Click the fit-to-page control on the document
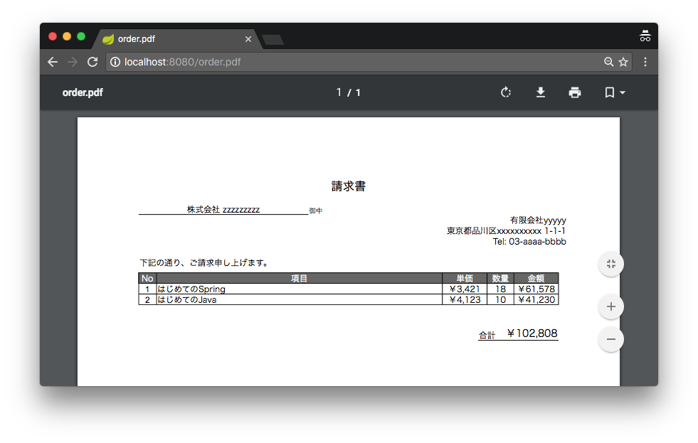Viewport: 698px width, 443px height. [610, 264]
